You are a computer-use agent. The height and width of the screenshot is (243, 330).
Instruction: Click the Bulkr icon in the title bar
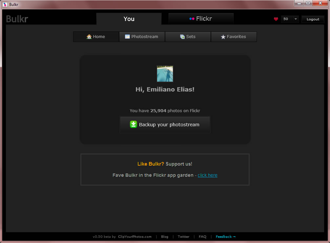[x=4, y=4]
